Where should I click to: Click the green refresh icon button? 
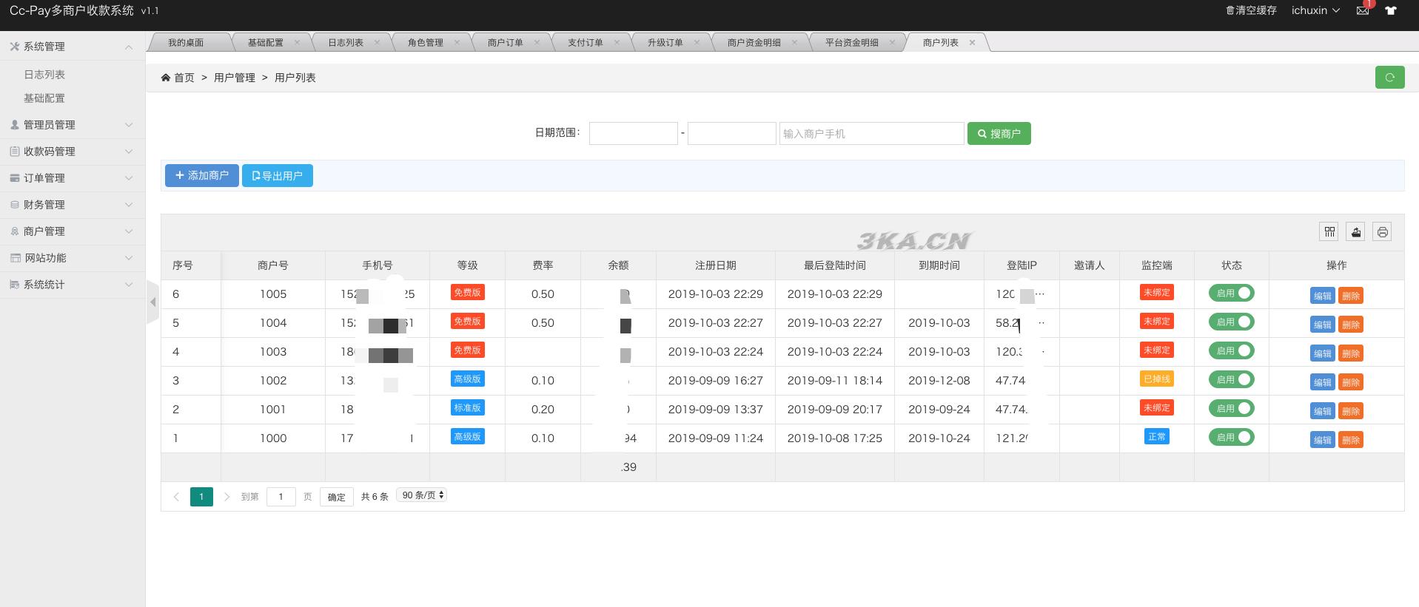click(x=1389, y=77)
